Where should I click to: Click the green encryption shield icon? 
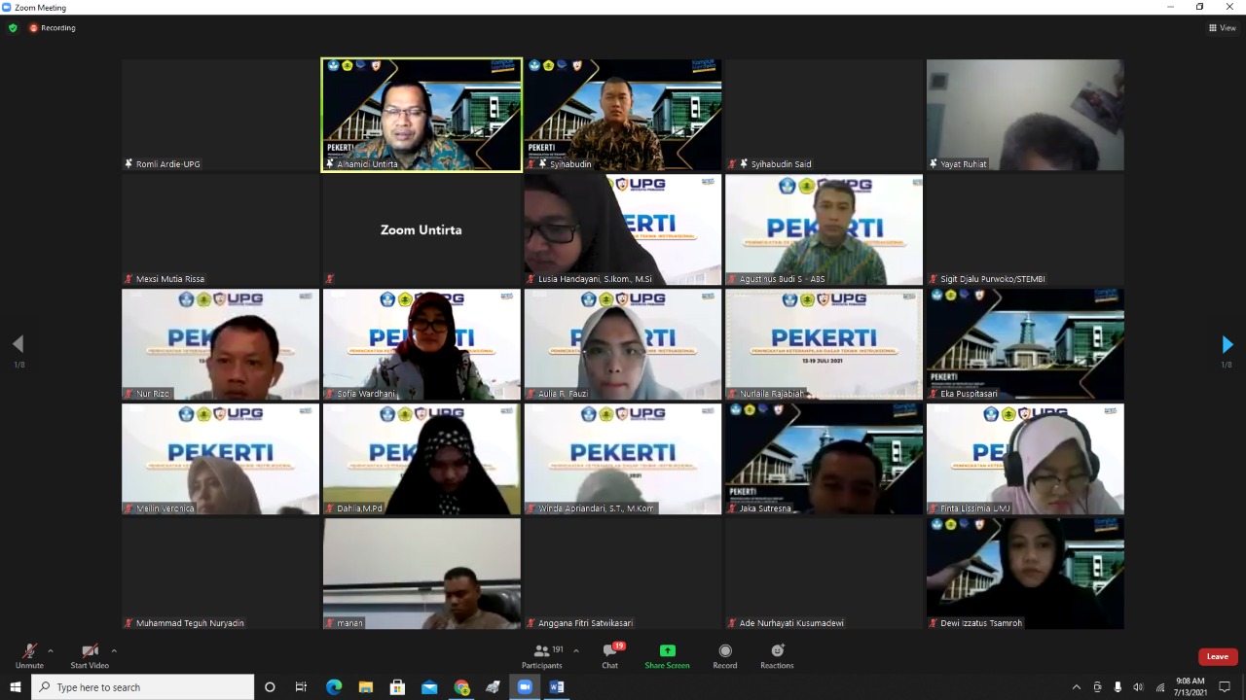[13, 28]
